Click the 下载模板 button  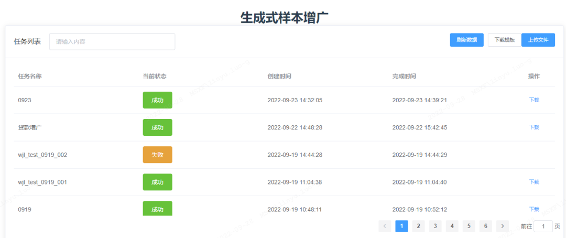point(505,40)
